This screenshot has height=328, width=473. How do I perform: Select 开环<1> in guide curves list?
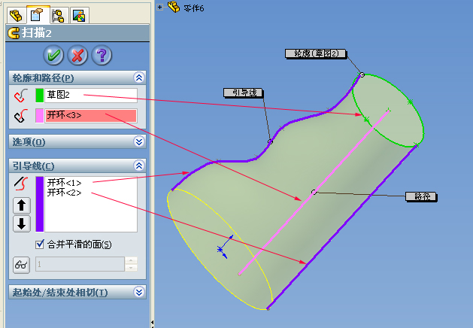click(x=64, y=183)
